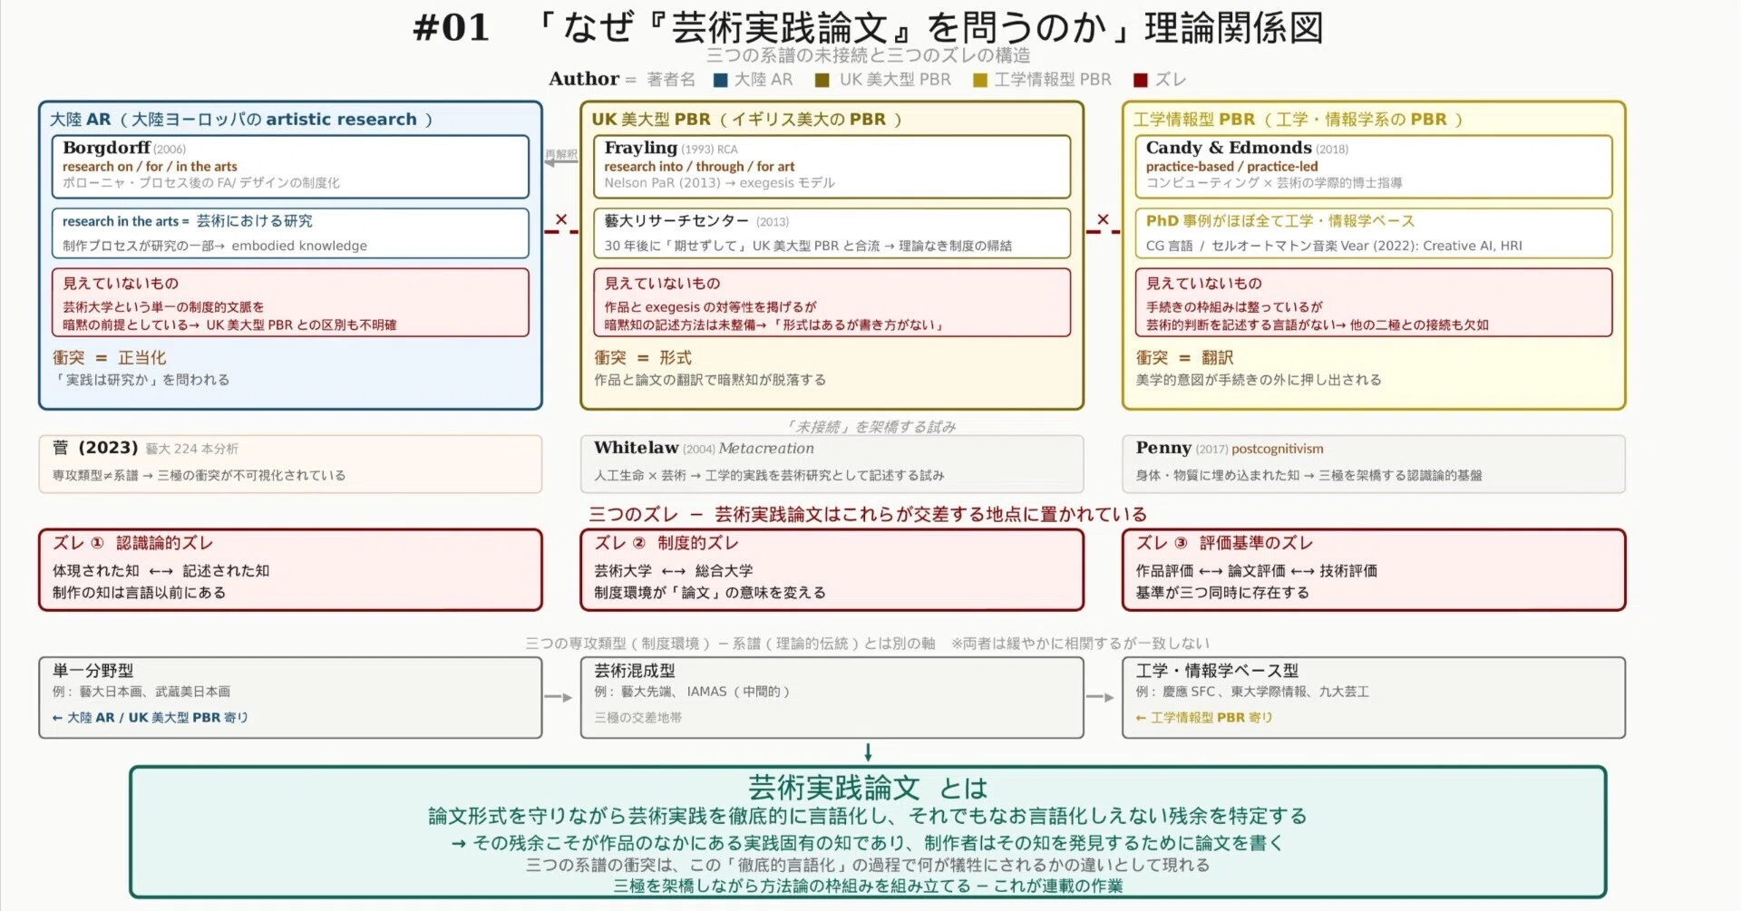Click 'embodied knowledge' line in 大陸 AR panel
This screenshot has width=1741, height=911.
tap(215, 246)
